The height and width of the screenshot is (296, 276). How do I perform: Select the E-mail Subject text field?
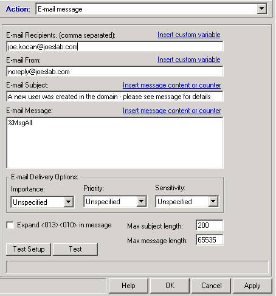coord(115,97)
